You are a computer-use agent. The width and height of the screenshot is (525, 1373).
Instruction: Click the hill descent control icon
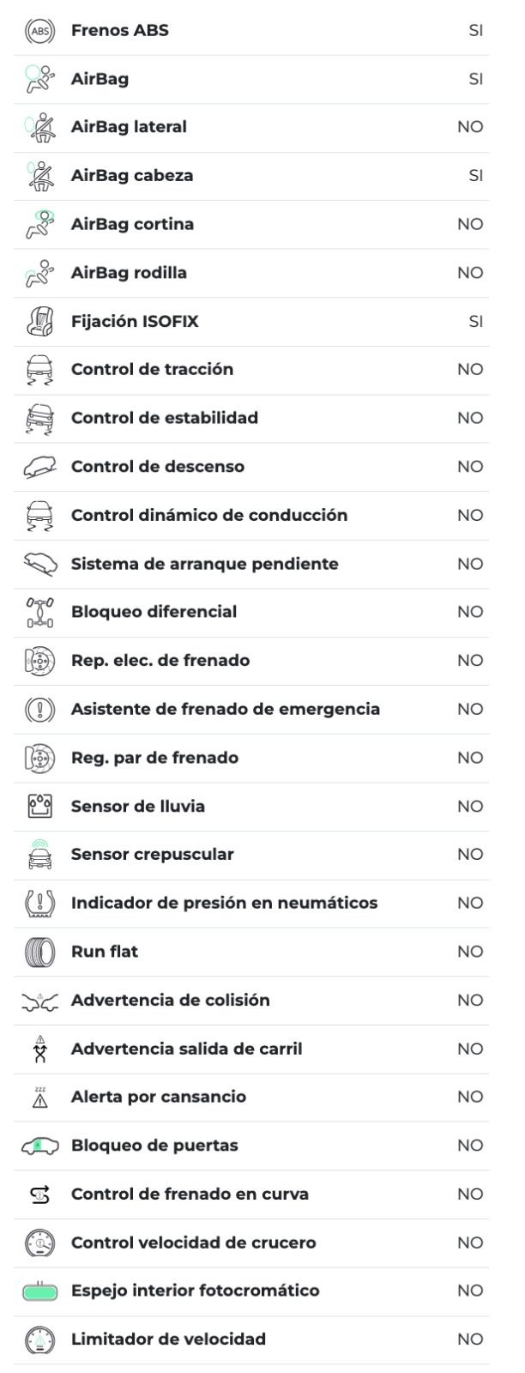point(40,467)
